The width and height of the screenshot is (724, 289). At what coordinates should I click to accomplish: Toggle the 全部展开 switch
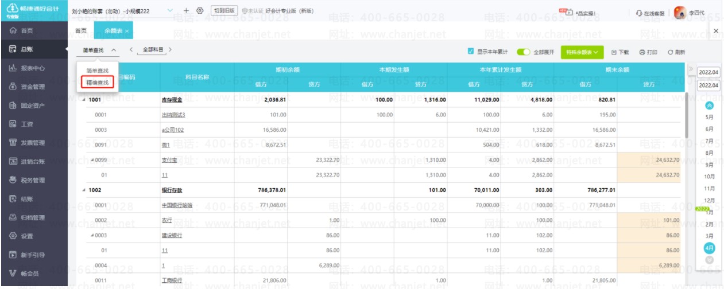[524, 52]
